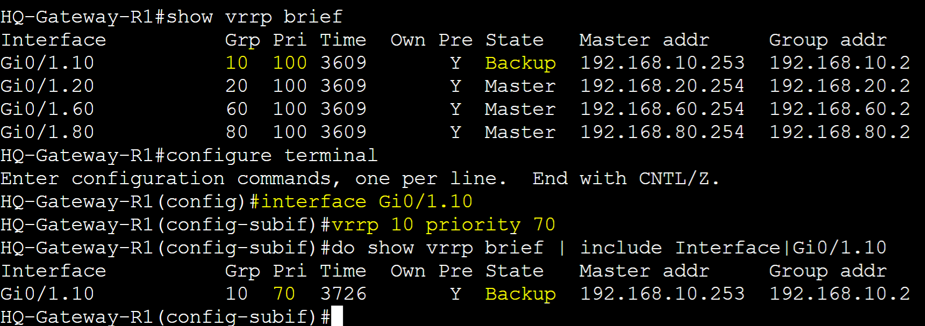Click the 'Master addr' header in first table
925x326 pixels.
coord(644,40)
